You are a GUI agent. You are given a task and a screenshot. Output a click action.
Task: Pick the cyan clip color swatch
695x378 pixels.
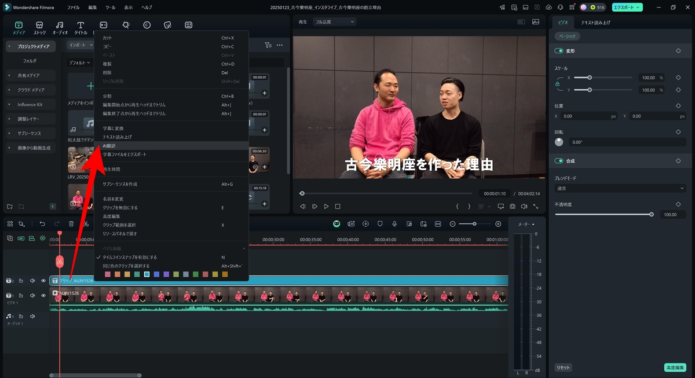[x=147, y=274]
